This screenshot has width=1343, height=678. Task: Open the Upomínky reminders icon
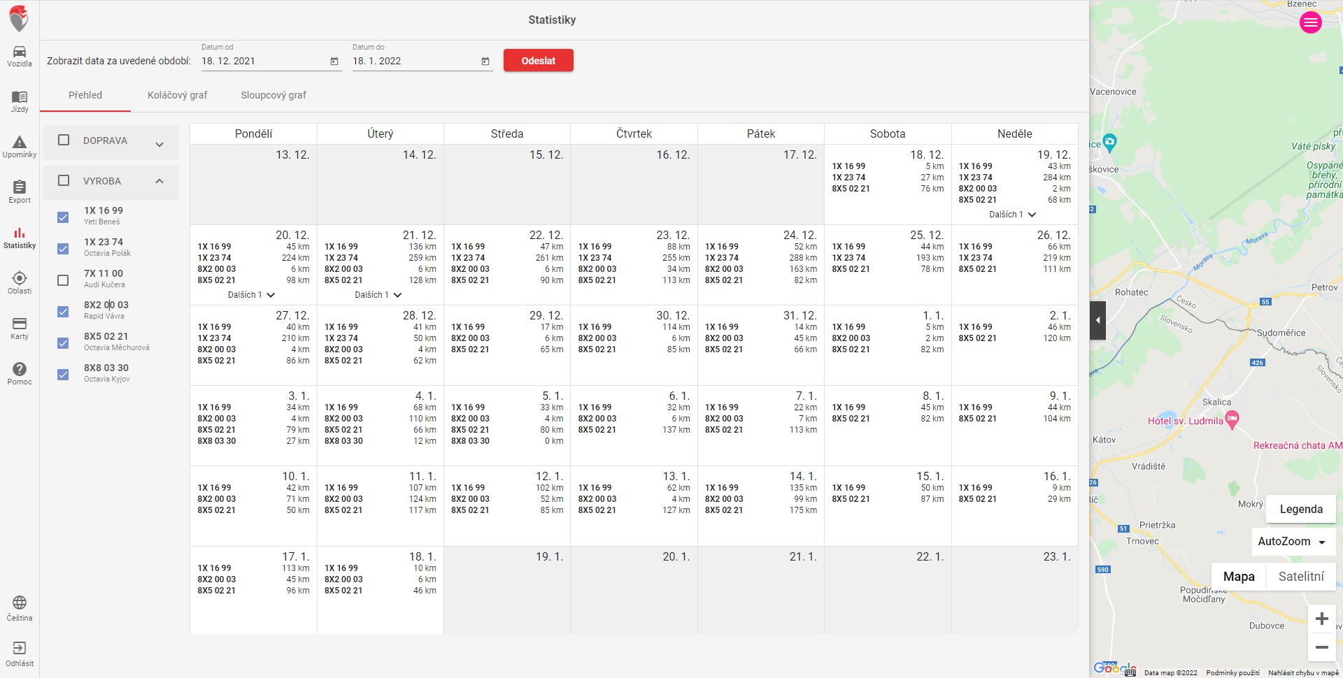(x=20, y=147)
